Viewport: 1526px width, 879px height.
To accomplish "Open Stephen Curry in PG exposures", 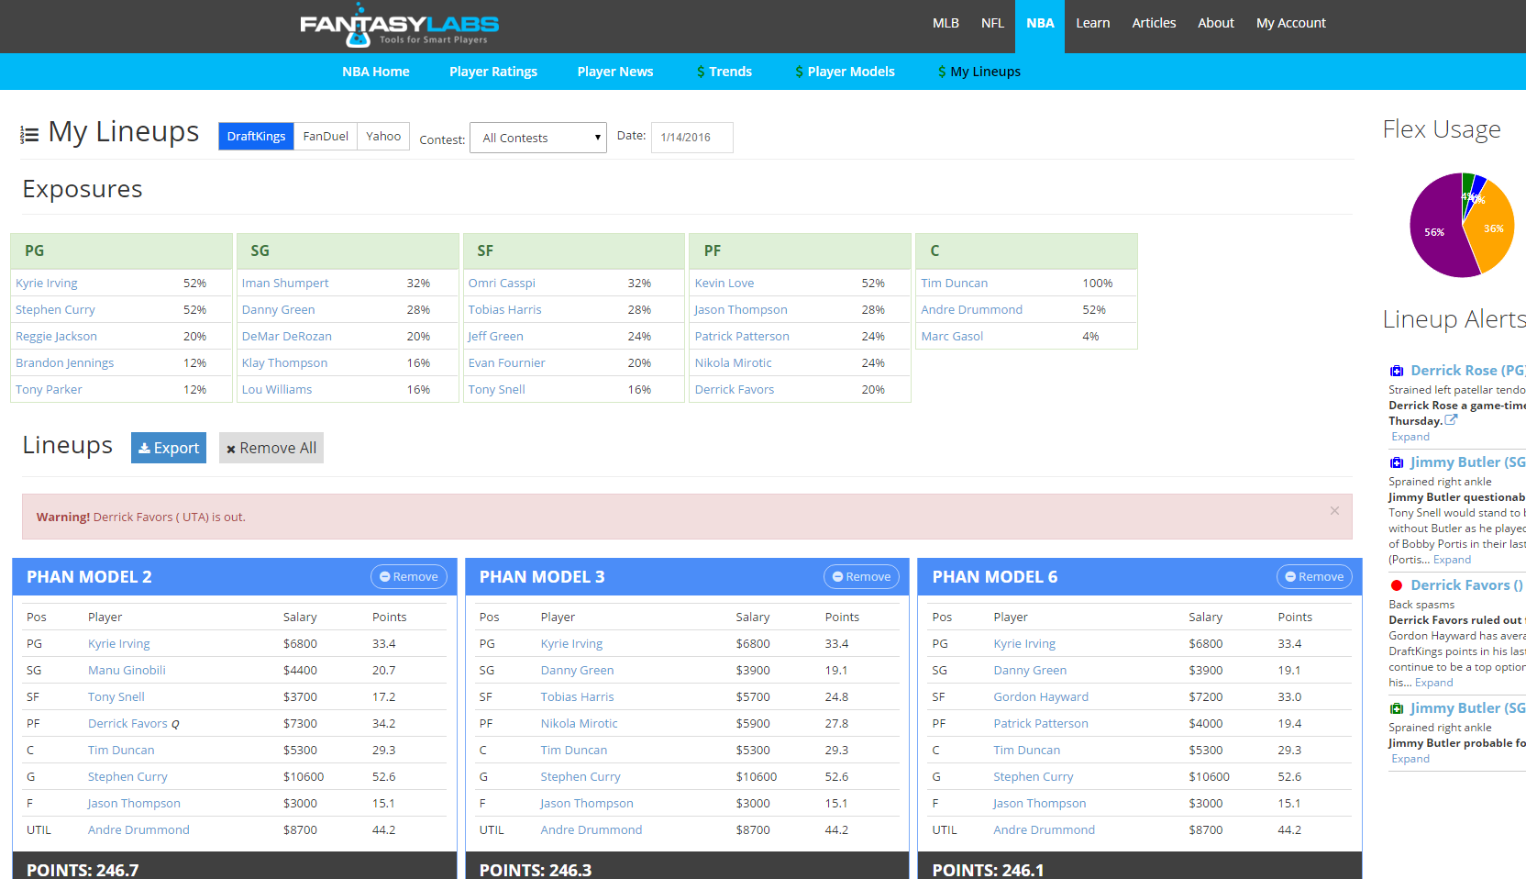I will (55, 310).
